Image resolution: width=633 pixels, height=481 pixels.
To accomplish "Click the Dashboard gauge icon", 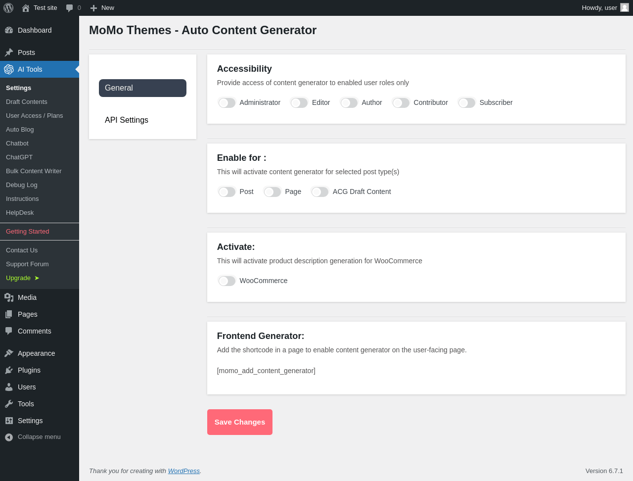I will coord(9,30).
